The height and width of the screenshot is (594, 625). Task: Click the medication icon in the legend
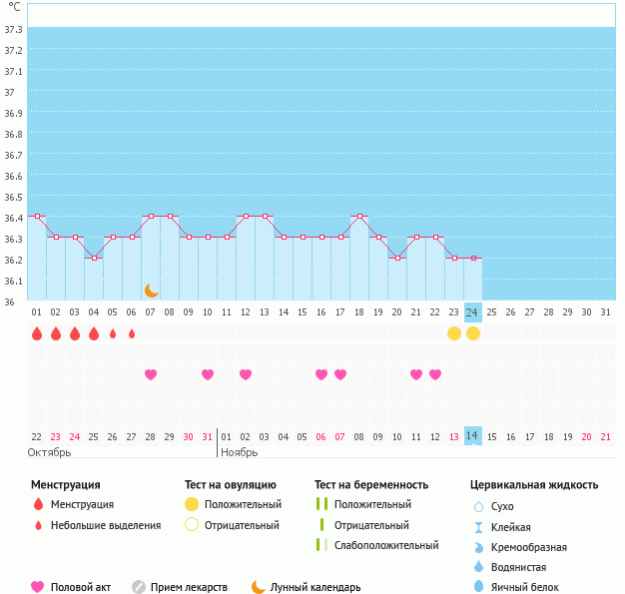coord(139,587)
